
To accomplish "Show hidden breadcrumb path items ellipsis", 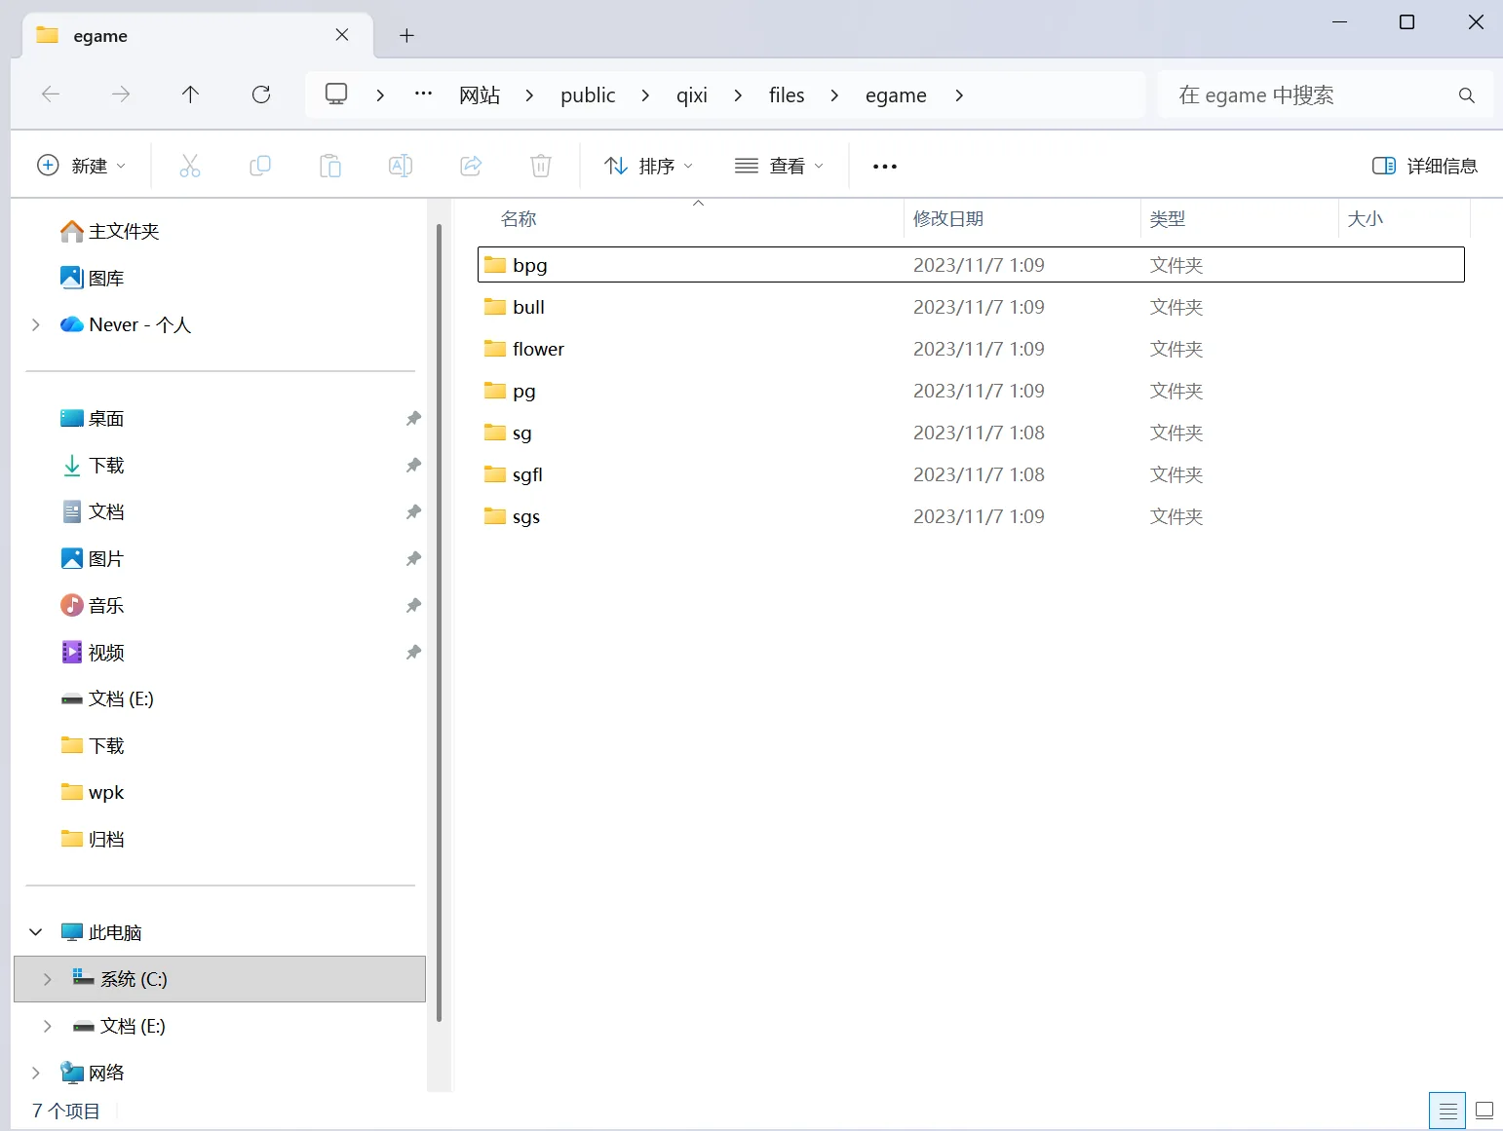I will (x=423, y=94).
